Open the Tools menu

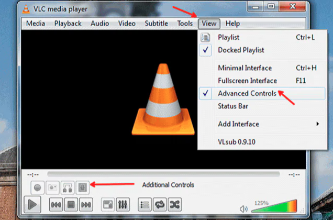(x=185, y=24)
